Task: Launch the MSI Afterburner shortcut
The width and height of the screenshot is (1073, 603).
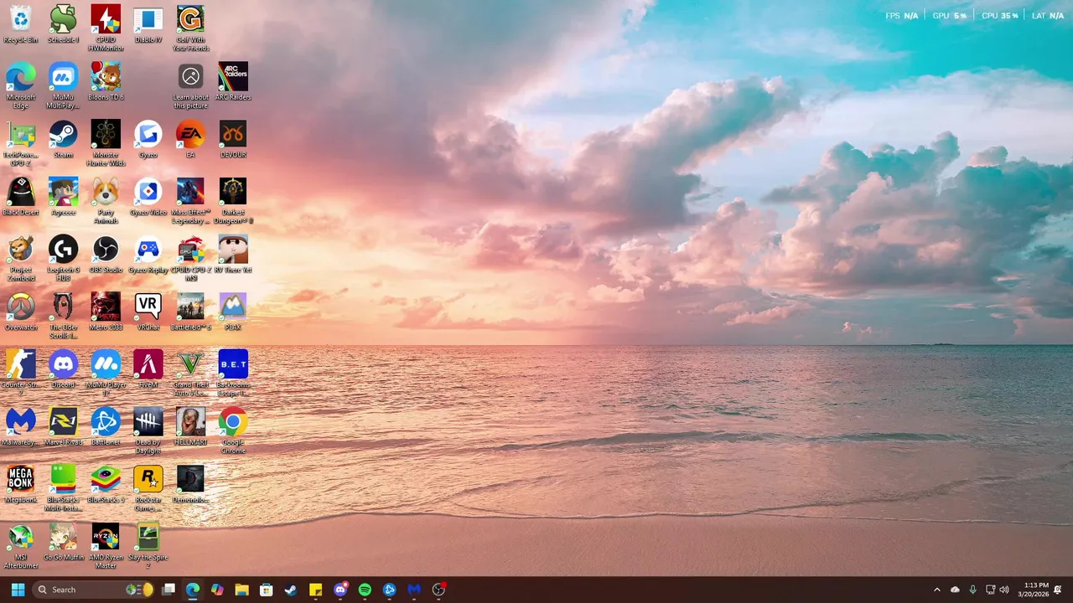Action: tap(20, 547)
